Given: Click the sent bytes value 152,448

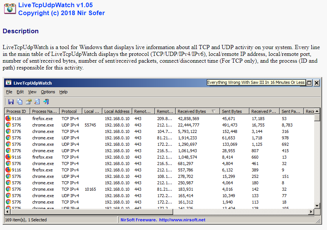Looking at the screenshot, I should tap(229, 131).
